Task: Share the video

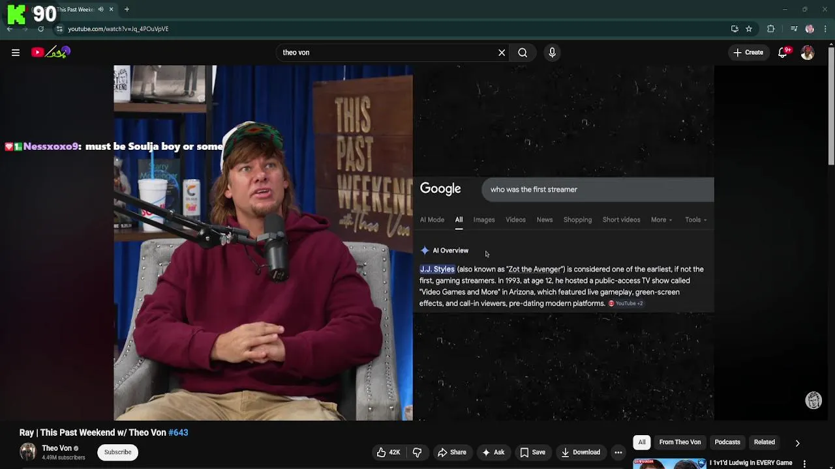Action: coord(451,452)
